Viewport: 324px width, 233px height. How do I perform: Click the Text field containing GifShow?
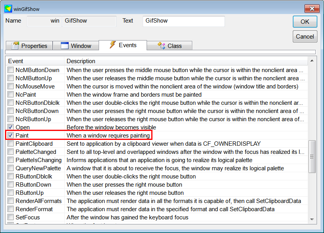tap(184, 21)
